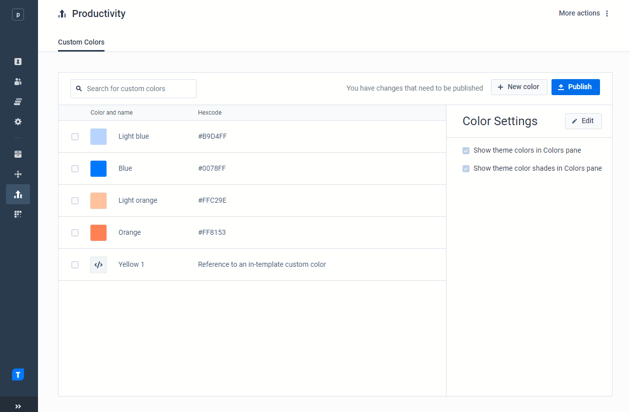The height and width of the screenshot is (412, 630).
Task: Click the Edit button in Color Settings
Action: (583, 121)
